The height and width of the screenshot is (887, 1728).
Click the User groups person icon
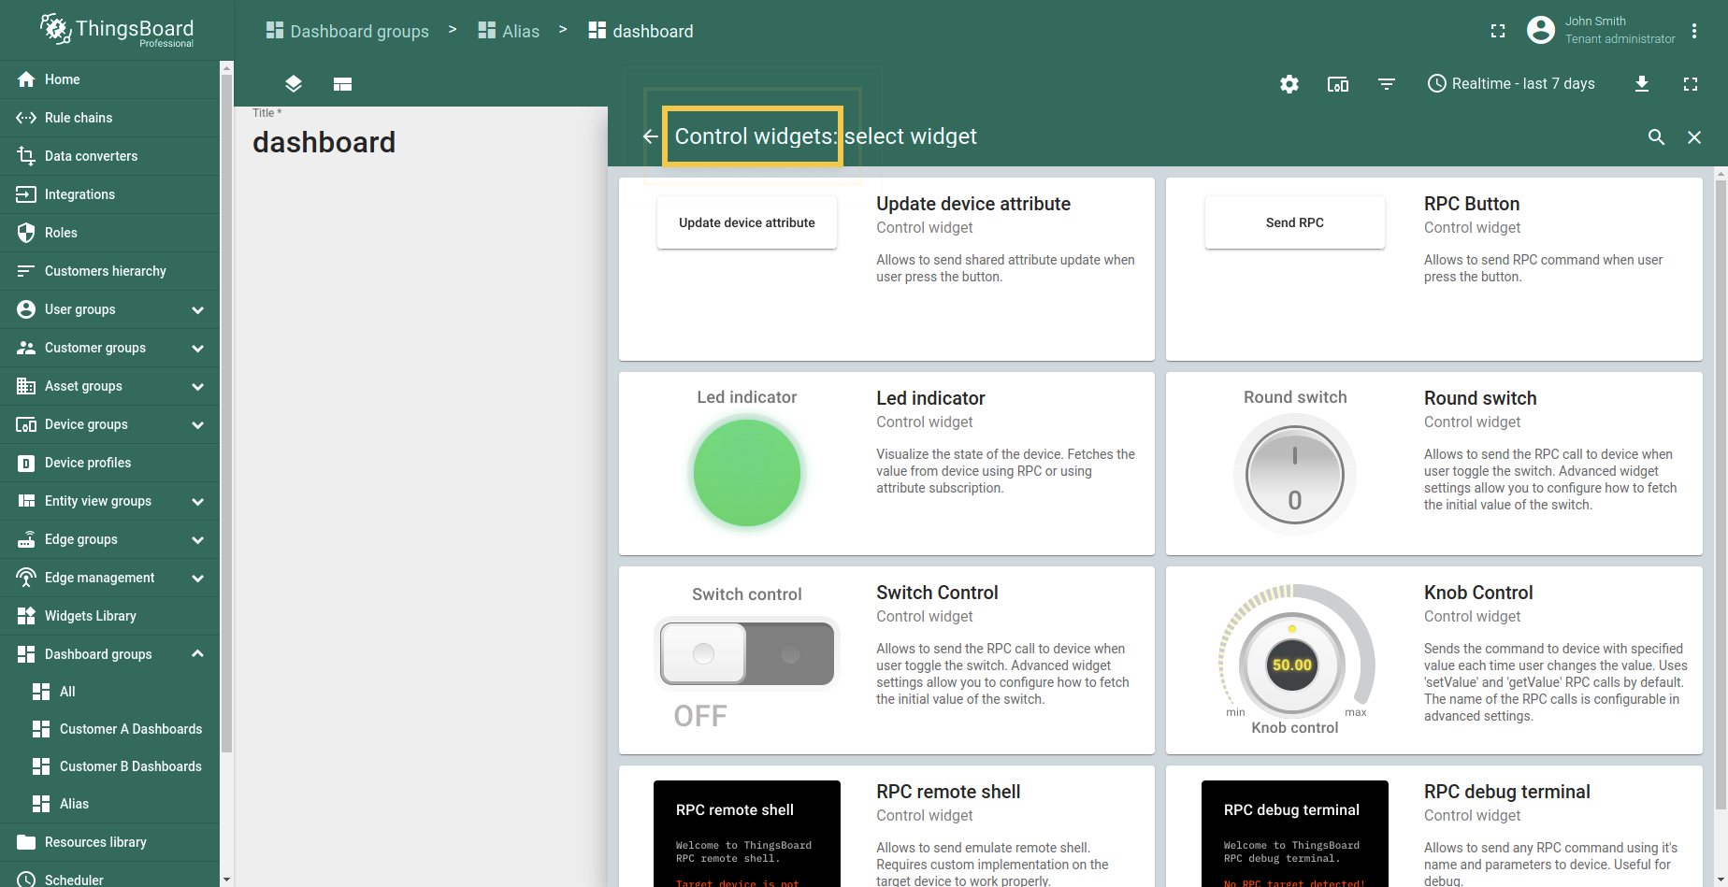[x=26, y=309]
